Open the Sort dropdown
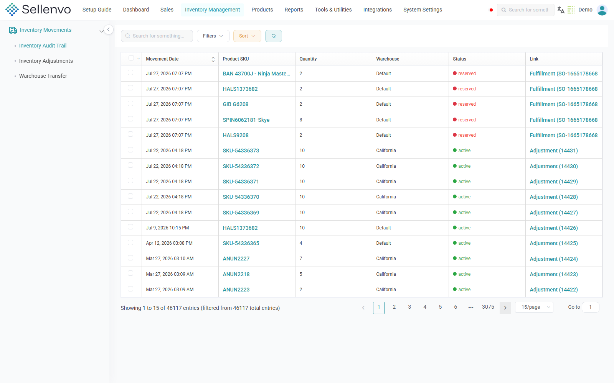Image resolution: width=614 pixels, height=383 pixels. point(247,36)
